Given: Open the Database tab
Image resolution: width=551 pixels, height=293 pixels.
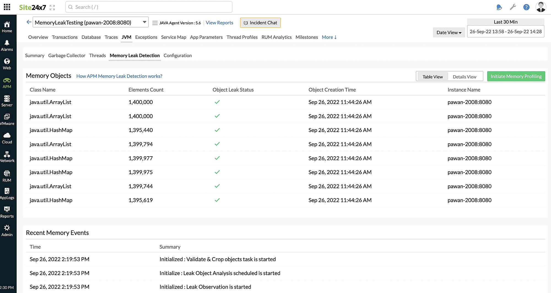Looking at the screenshot, I should 91,37.
